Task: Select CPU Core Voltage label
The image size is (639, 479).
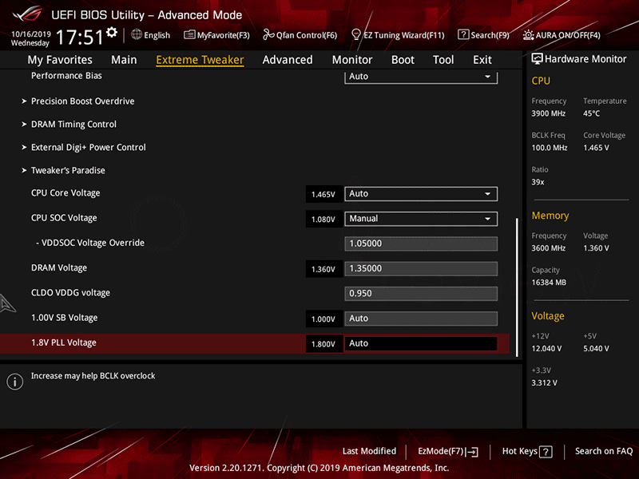Action: [65, 193]
